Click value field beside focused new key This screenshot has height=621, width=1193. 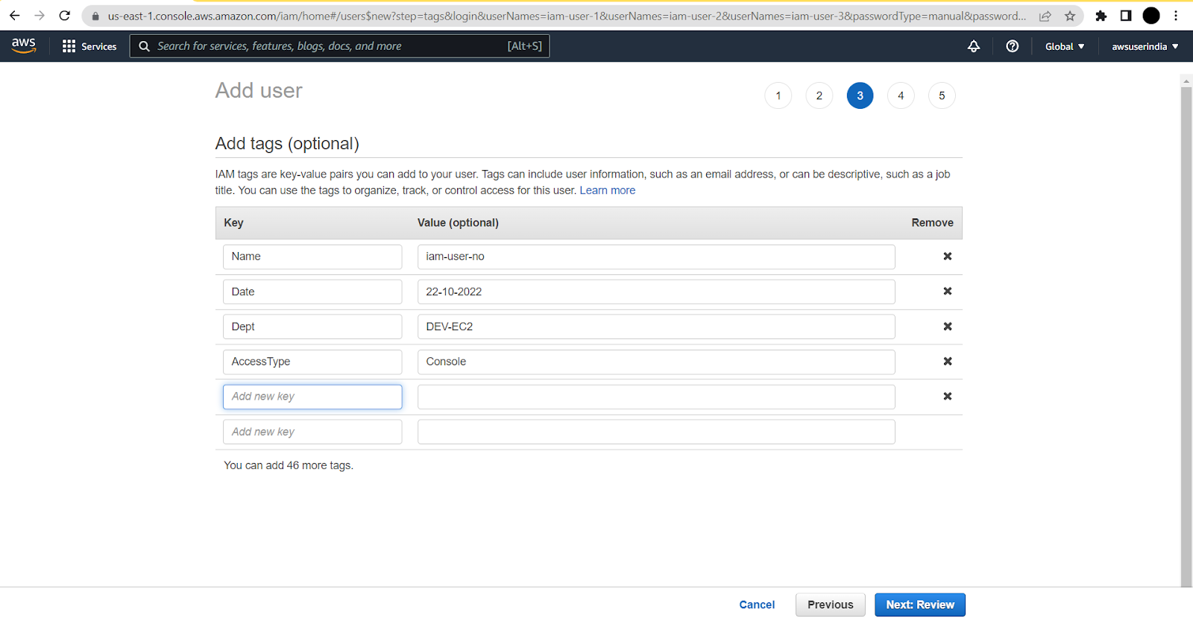tap(656, 397)
